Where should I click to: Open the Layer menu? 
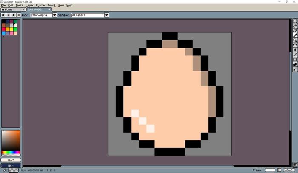(x=29, y=6)
